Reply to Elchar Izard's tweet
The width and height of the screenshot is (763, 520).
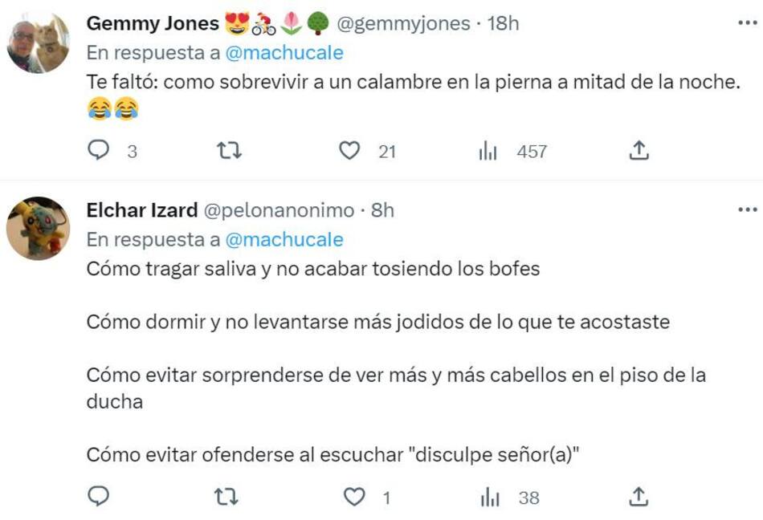tap(98, 498)
